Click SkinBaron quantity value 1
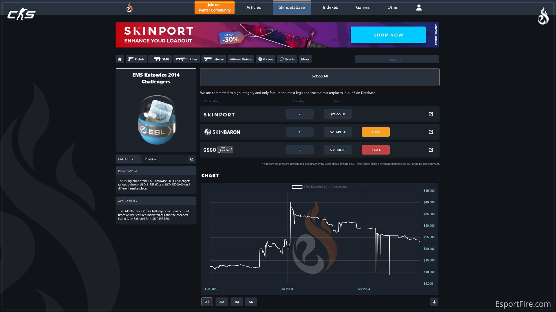This screenshot has width=556, height=312. pos(299,132)
